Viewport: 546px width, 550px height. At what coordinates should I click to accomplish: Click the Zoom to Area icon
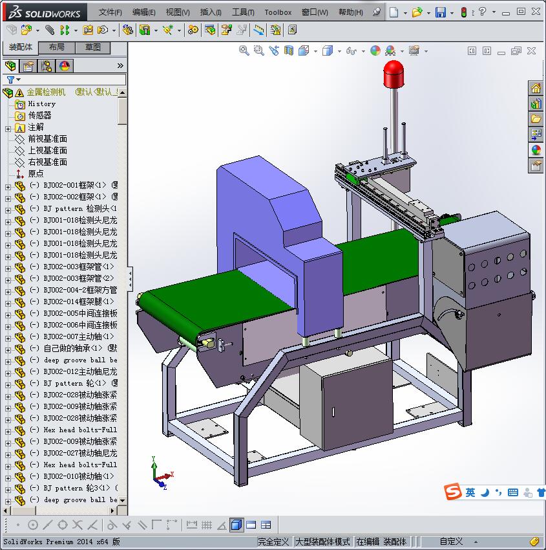click(x=259, y=51)
